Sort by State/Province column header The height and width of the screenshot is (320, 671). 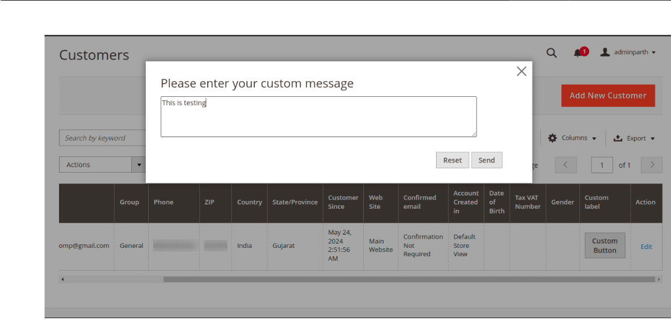click(x=295, y=202)
